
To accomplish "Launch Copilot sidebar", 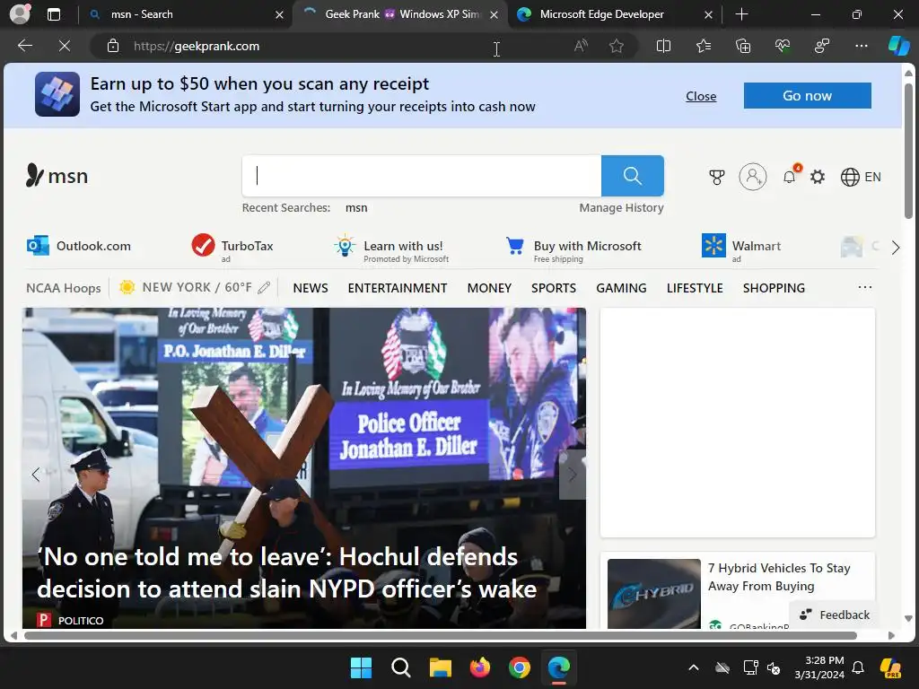I will pyautogui.click(x=898, y=46).
